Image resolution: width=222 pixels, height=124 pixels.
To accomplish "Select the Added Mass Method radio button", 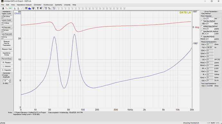I will coord(202,26).
